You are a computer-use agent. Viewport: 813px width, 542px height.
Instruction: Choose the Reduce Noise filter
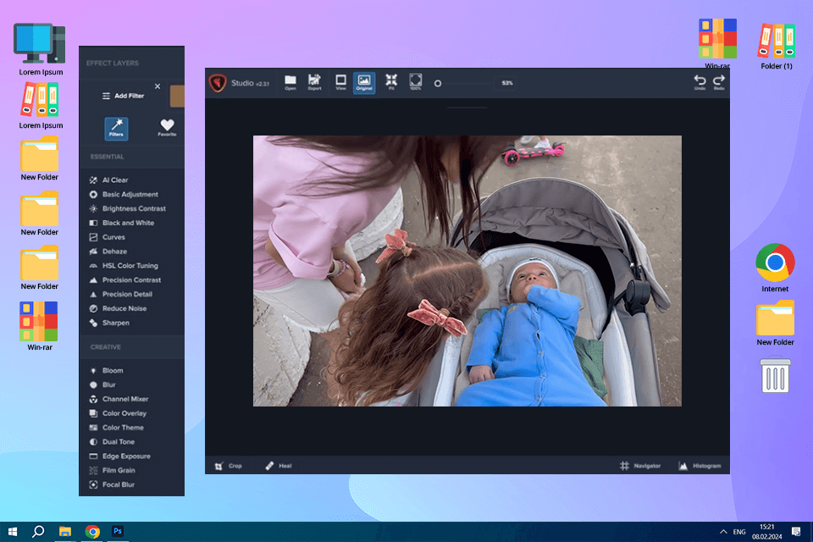[118, 308]
